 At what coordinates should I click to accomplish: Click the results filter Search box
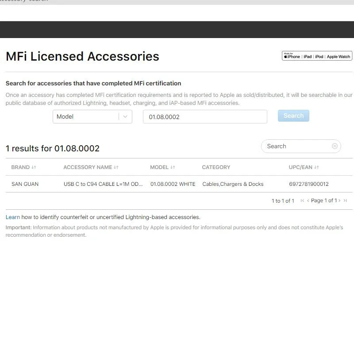[x=301, y=146]
